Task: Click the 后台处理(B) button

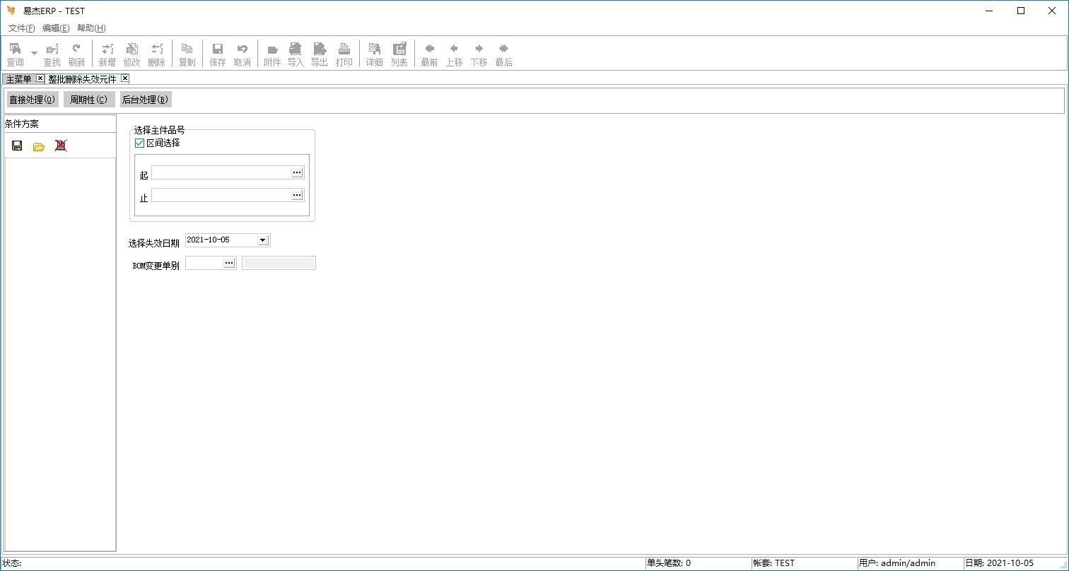Action: coord(145,100)
